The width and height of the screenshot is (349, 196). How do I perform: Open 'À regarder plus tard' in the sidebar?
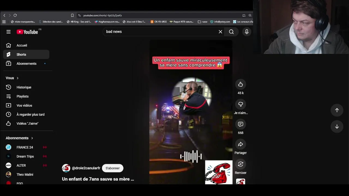26,115
